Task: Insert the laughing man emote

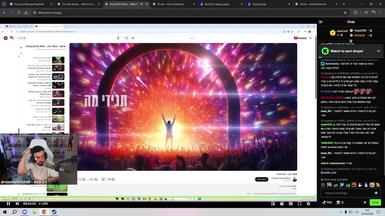Action: point(354,185)
